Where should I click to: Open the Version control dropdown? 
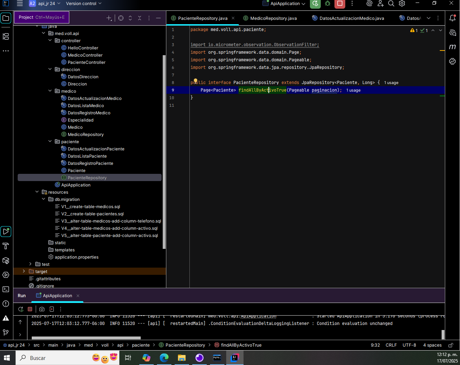coord(84,4)
